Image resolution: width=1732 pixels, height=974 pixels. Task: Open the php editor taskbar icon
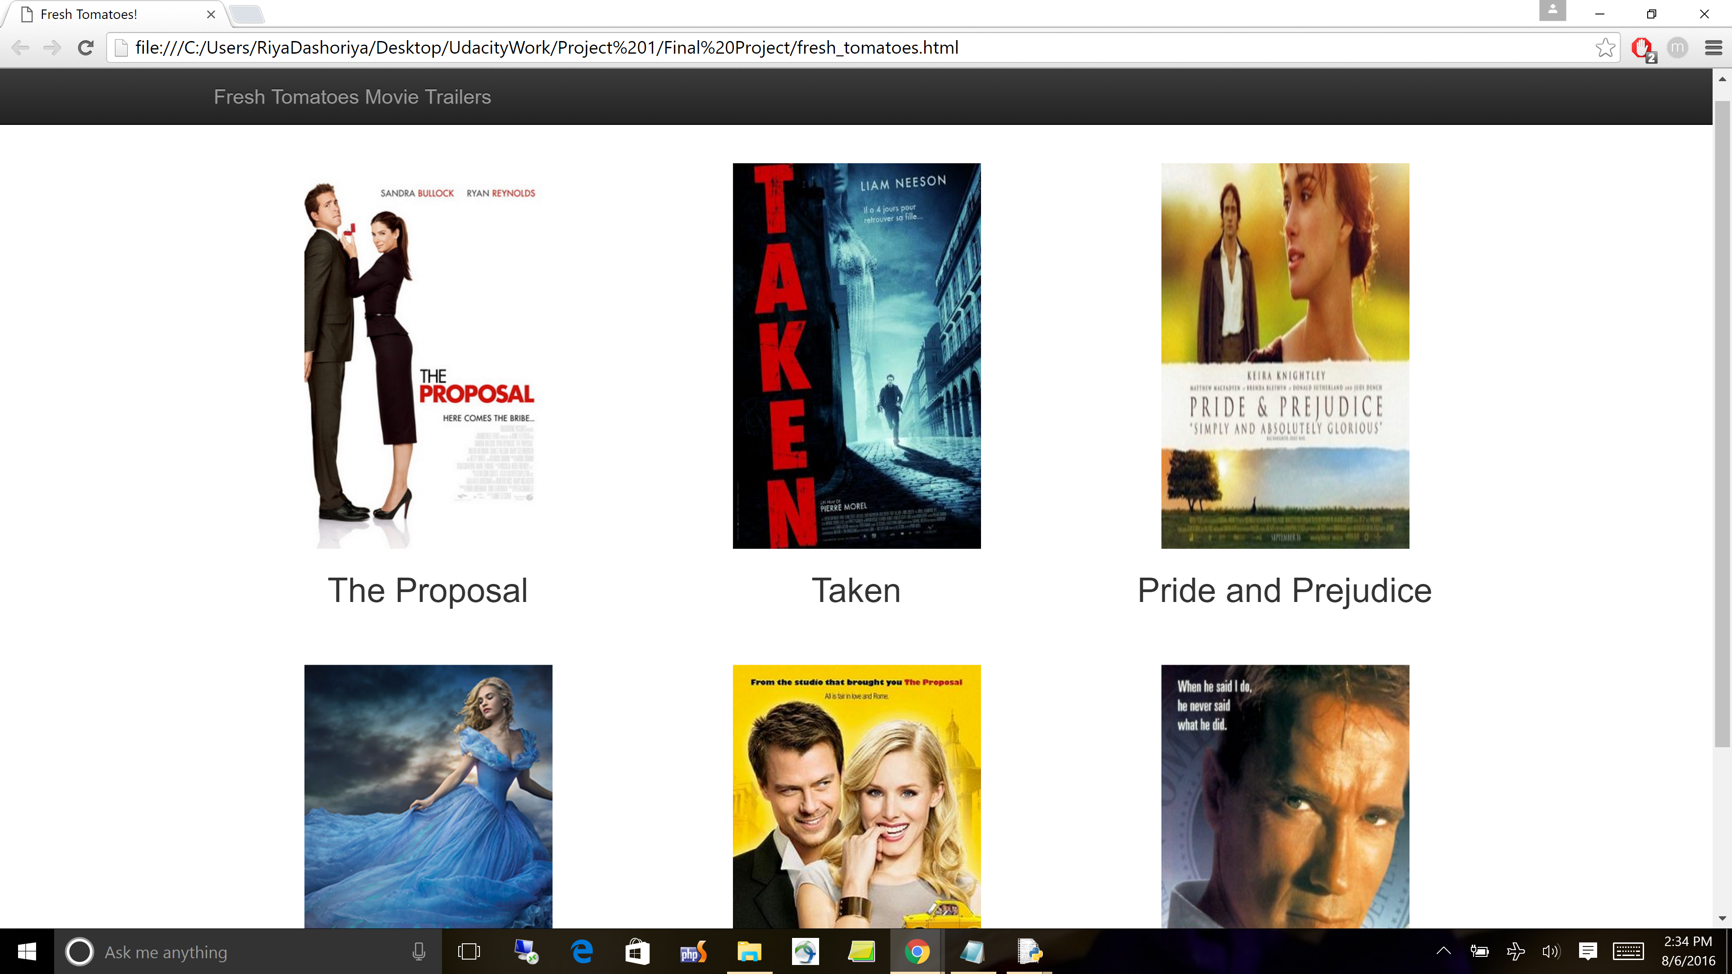point(693,952)
